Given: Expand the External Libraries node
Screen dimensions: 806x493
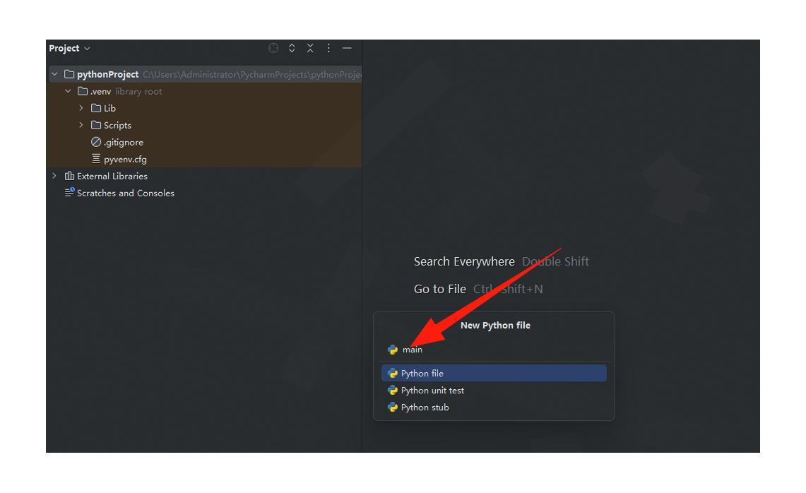Looking at the screenshot, I should (x=54, y=176).
